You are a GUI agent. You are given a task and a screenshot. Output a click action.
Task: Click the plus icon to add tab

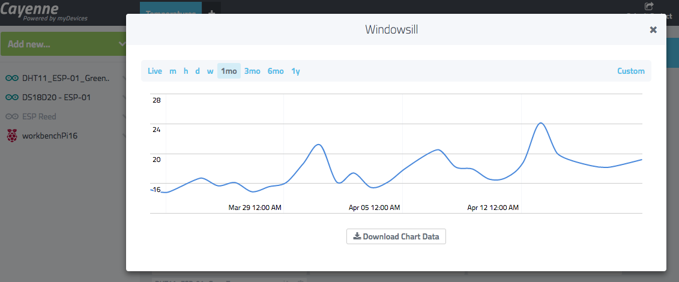tap(211, 13)
